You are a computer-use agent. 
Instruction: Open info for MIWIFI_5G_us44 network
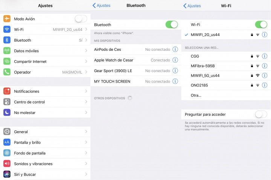point(265,76)
